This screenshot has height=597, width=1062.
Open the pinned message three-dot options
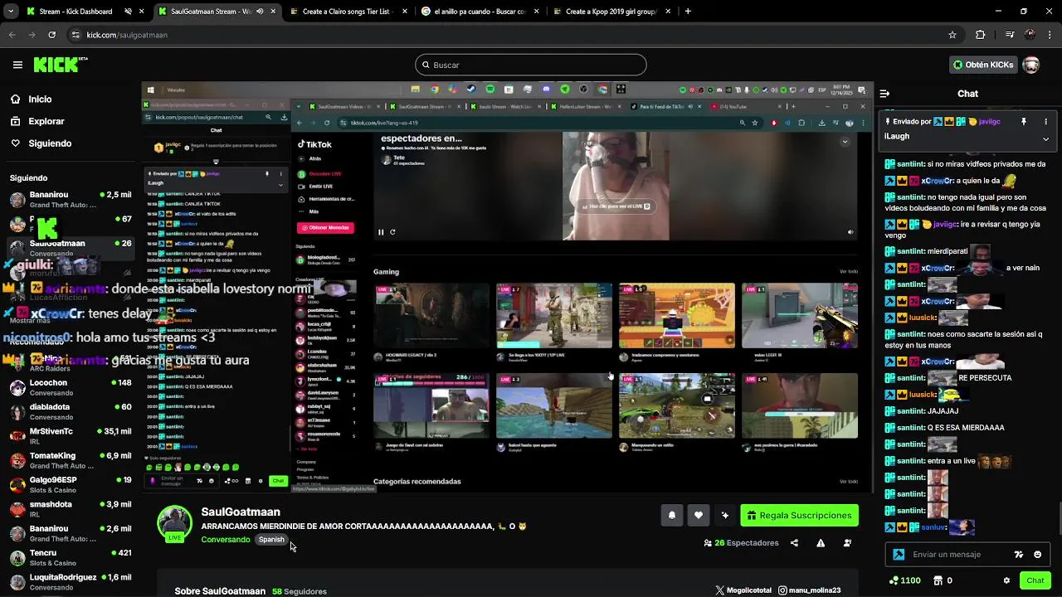click(x=1045, y=121)
